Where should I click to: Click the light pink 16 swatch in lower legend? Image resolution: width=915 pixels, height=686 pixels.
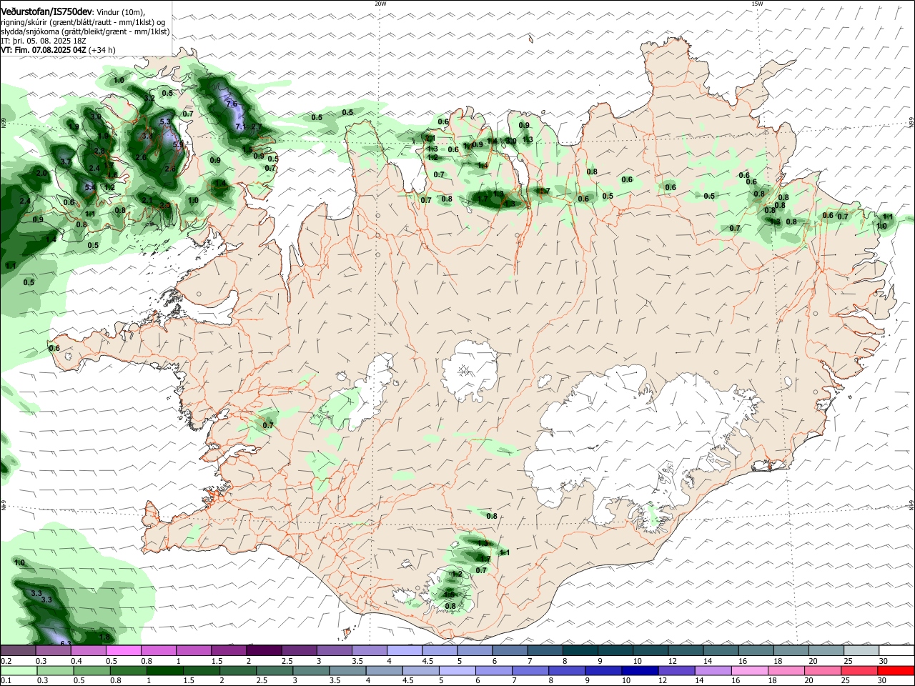click(x=750, y=670)
